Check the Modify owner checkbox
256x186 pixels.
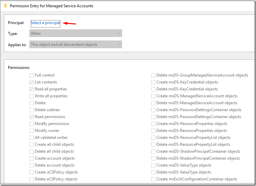point(31,131)
